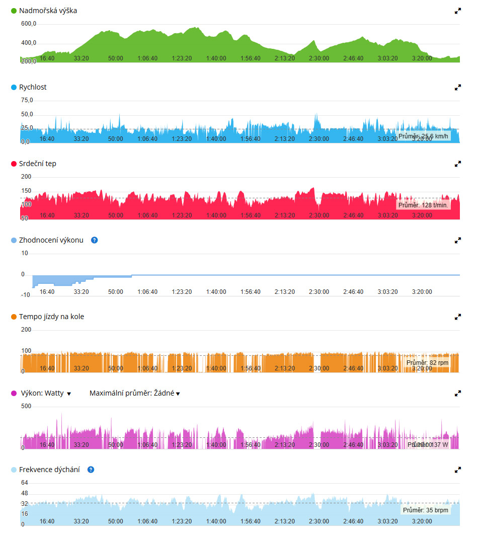Expand the Nadmořská výška chart to fullscreen
Screen dimensions: 477x537
point(457,11)
